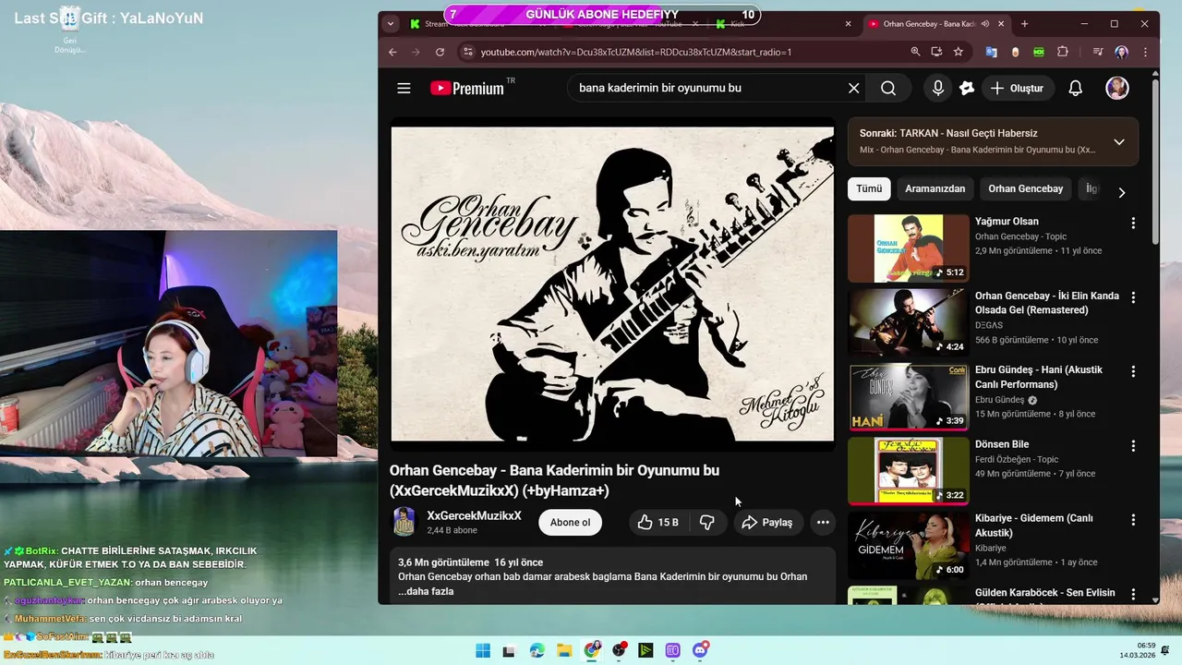1182x665 pixels.
Task: Open Chrome zoom magnifier in address bar
Action: pos(915,52)
